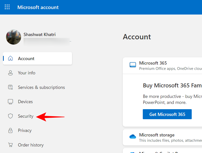This screenshot has width=202, height=153.
Task: Open Order history
Action: (31, 145)
